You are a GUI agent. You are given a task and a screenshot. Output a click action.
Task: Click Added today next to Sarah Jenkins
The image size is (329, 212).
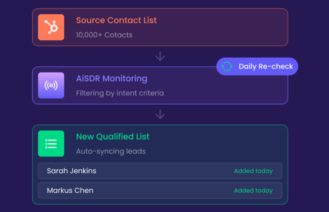tap(253, 171)
